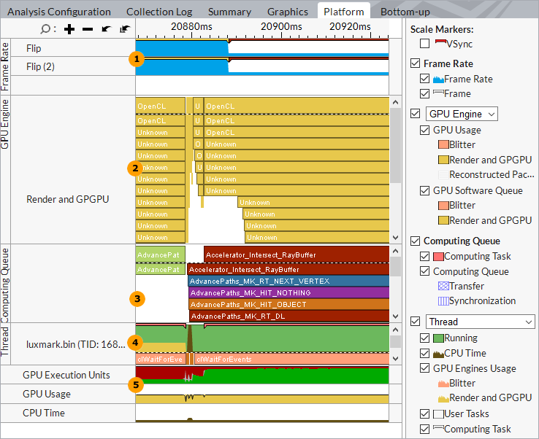Click the AdvancePaths_MK_HIT_NOTHING purple bar
Screen dimensions: 539x439
pyautogui.click(x=288, y=292)
